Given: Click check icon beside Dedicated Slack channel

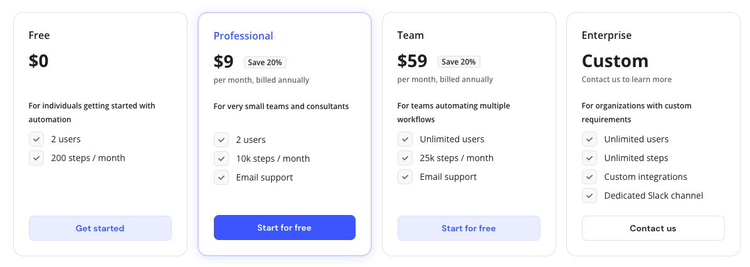Looking at the screenshot, I should [x=589, y=196].
